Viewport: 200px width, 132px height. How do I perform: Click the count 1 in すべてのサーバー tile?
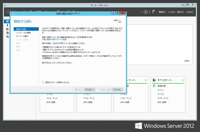(x=182, y=80)
